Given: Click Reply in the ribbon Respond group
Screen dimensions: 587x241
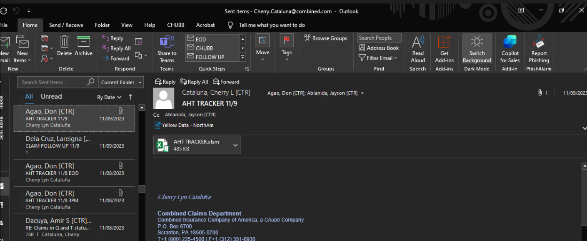Looking at the screenshot, I should [x=113, y=38].
